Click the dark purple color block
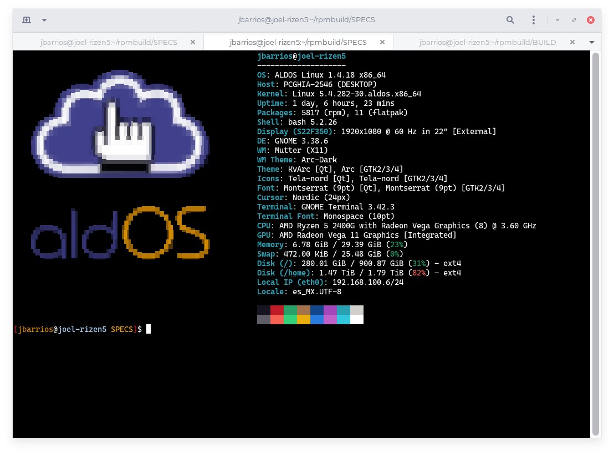This screenshot has height=455, width=614. (330, 310)
